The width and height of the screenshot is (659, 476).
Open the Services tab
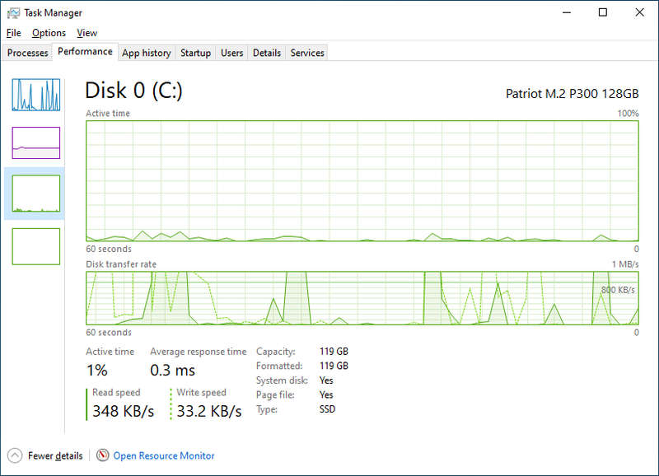click(x=307, y=53)
